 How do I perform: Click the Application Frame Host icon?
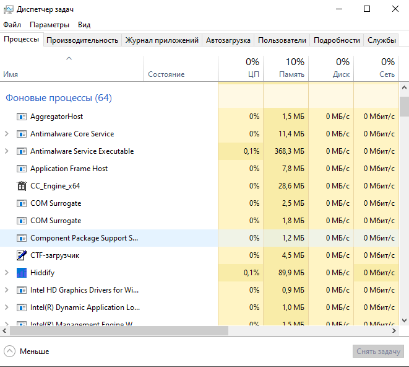[22, 169]
